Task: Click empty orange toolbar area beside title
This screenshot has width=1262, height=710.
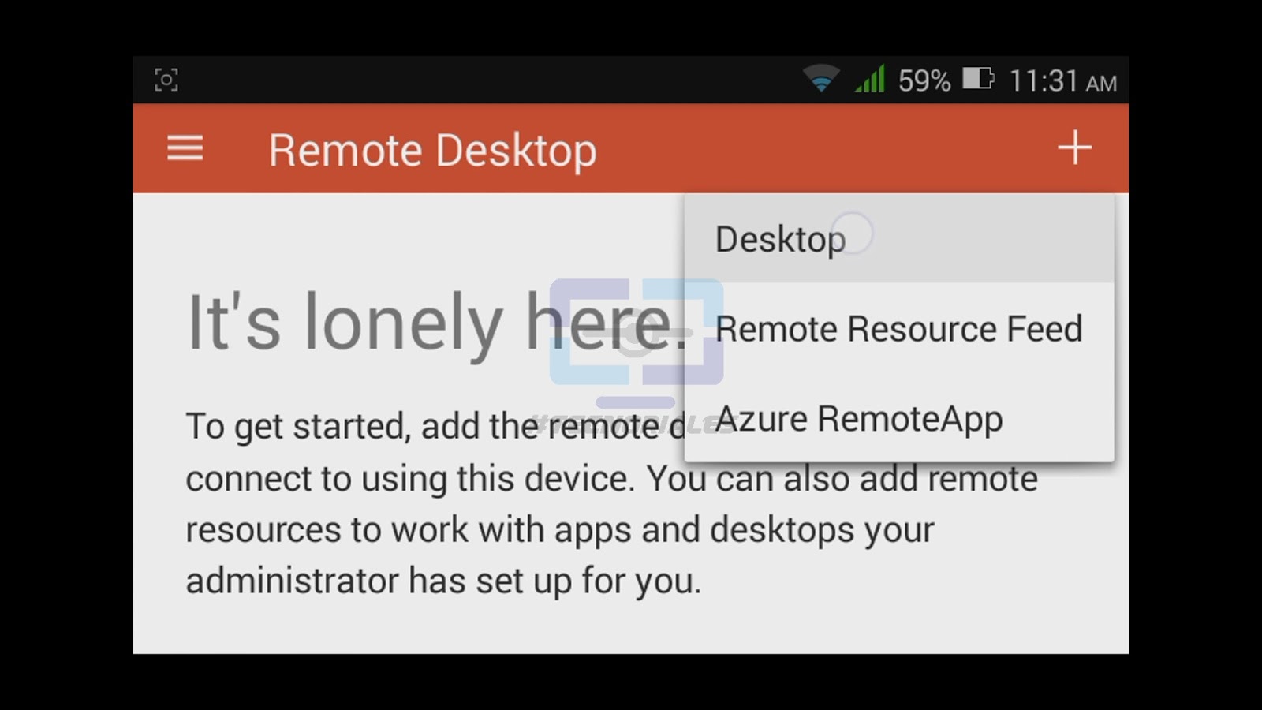Action: [x=820, y=148]
